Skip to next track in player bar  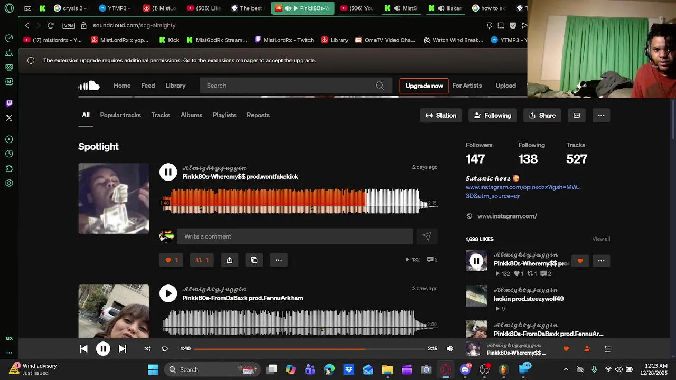point(122,349)
